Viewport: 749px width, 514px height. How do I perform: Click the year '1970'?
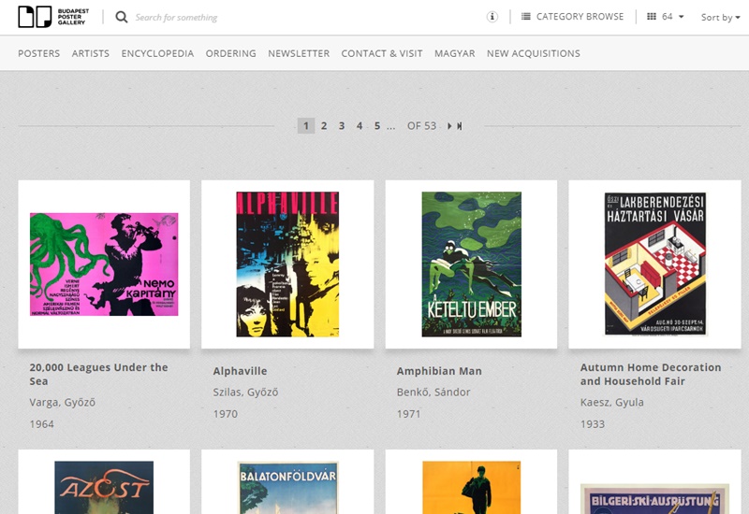point(225,413)
